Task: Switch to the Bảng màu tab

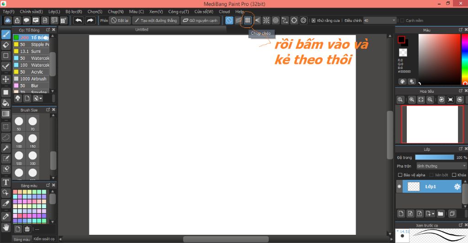Action: [22, 239]
